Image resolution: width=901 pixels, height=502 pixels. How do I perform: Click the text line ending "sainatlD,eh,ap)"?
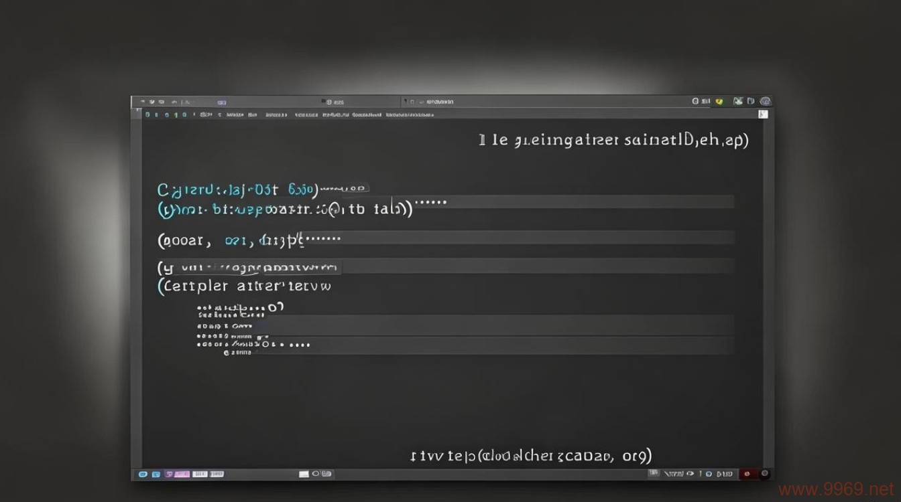[x=613, y=141]
